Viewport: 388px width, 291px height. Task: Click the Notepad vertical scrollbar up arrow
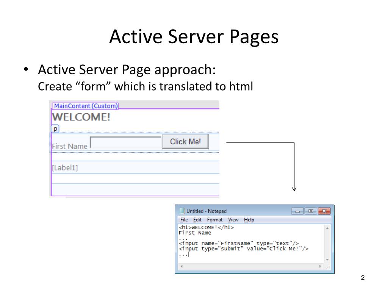[327, 228]
